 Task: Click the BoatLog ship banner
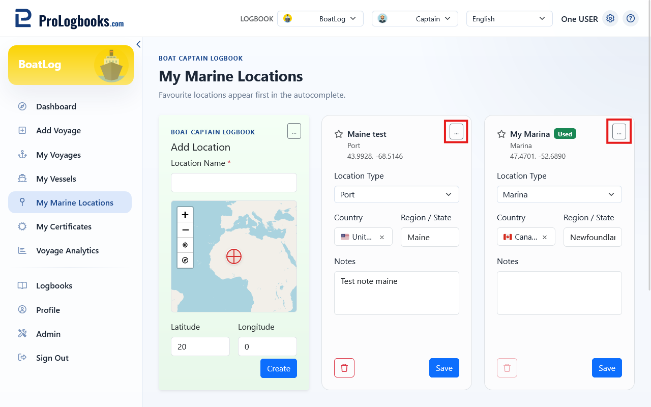[x=71, y=65]
